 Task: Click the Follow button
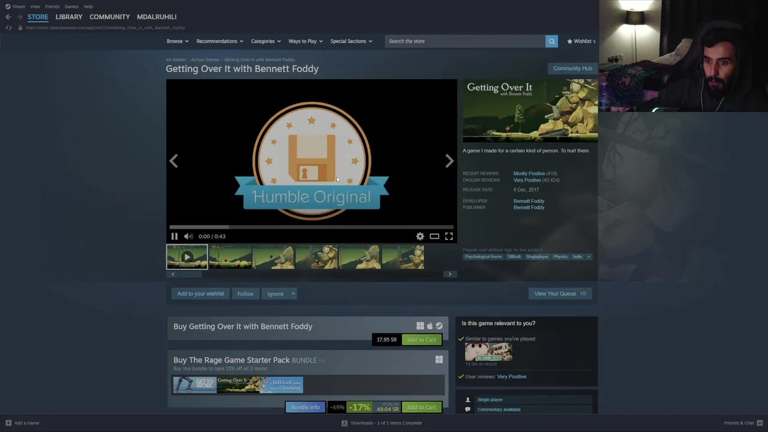coord(245,294)
